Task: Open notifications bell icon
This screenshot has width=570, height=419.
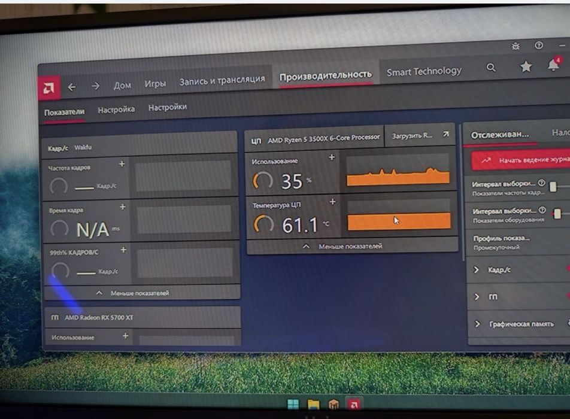Action: (x=553, y=65)
